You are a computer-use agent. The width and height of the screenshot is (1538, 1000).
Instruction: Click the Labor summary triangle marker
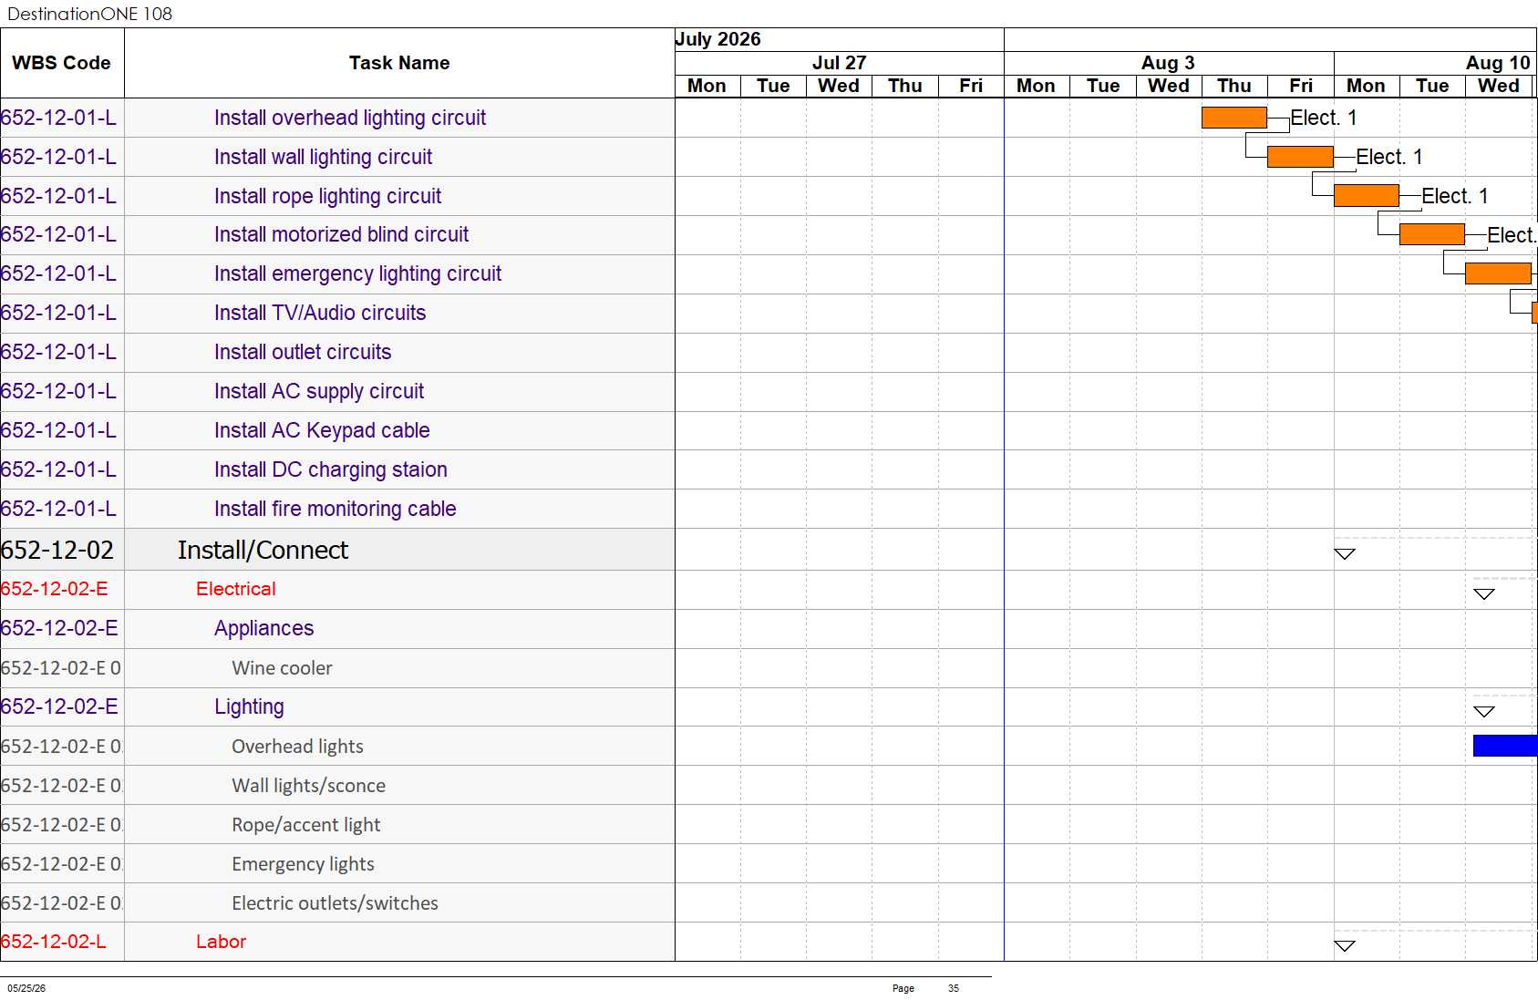coord(1345,945)
